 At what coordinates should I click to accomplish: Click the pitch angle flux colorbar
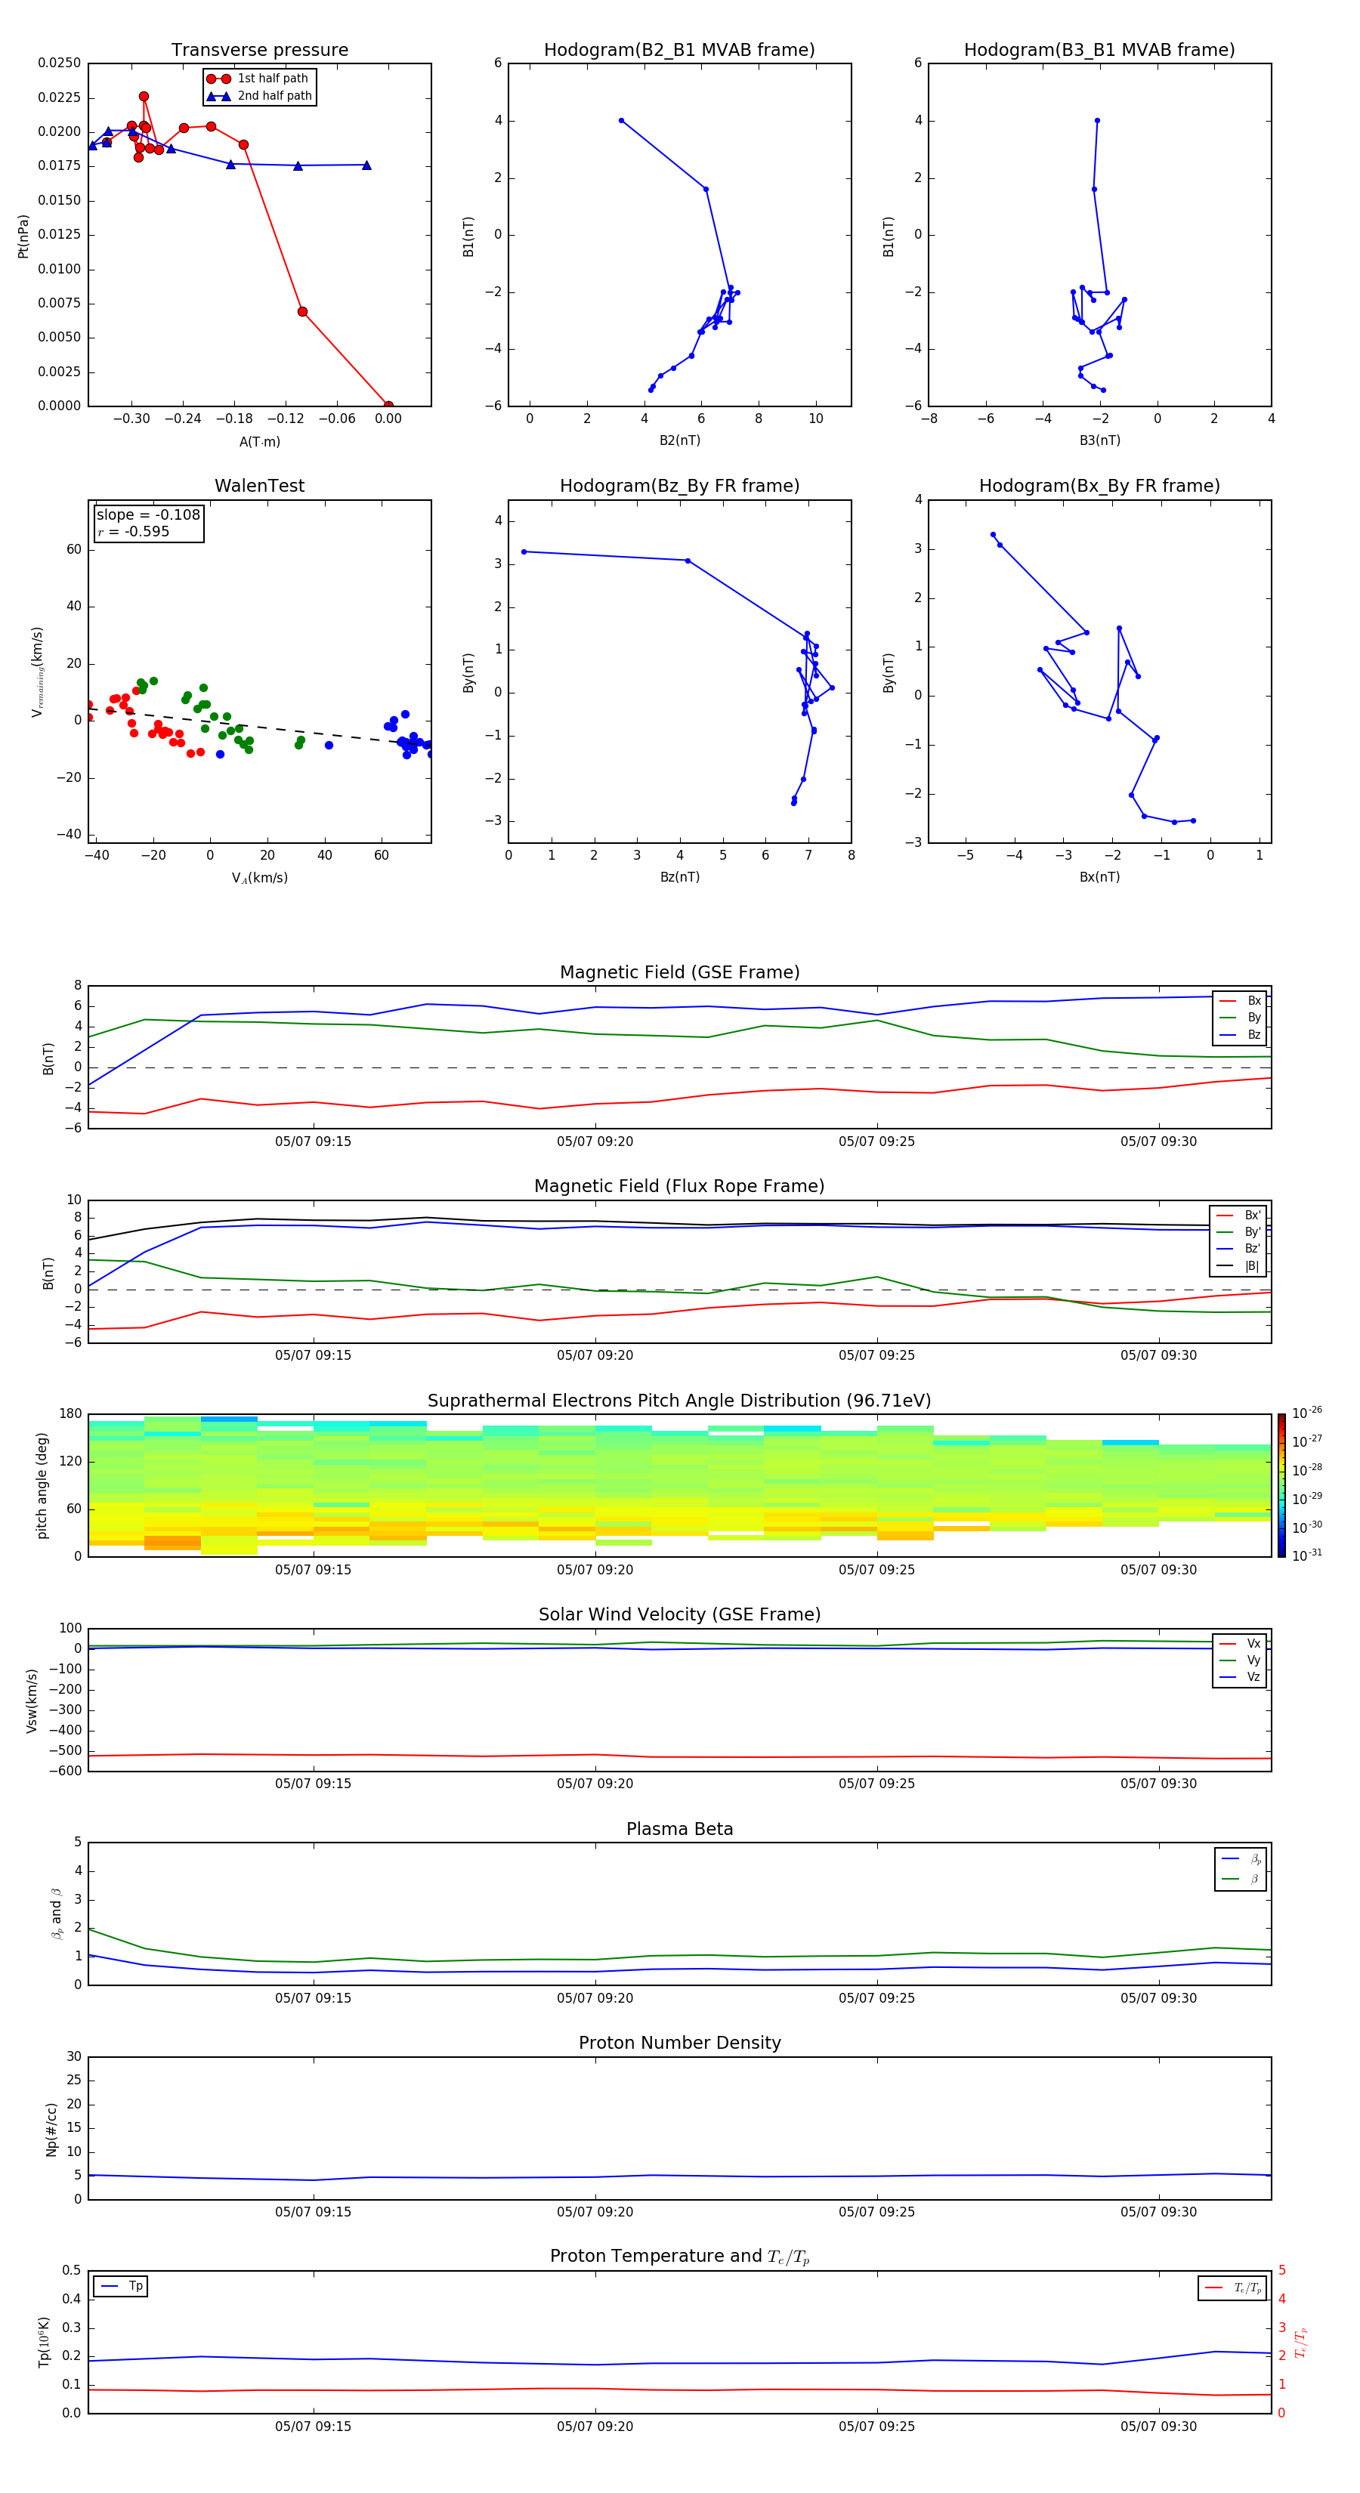1281,1485
